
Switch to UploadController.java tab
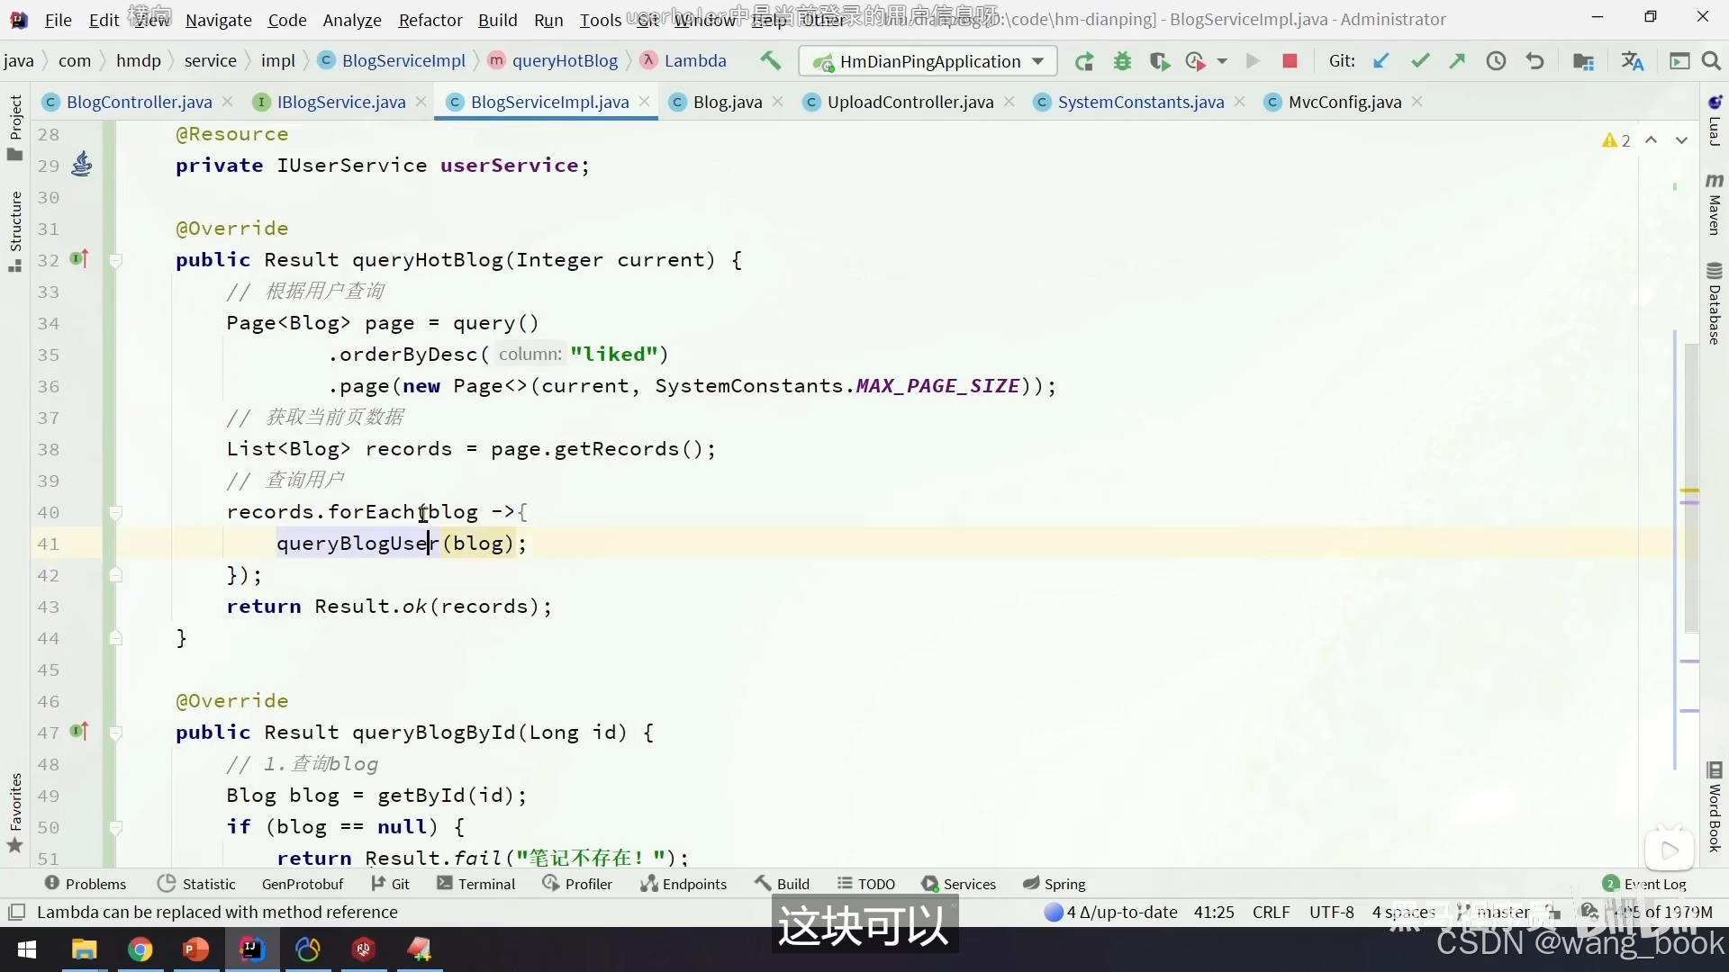click(910, 102)
